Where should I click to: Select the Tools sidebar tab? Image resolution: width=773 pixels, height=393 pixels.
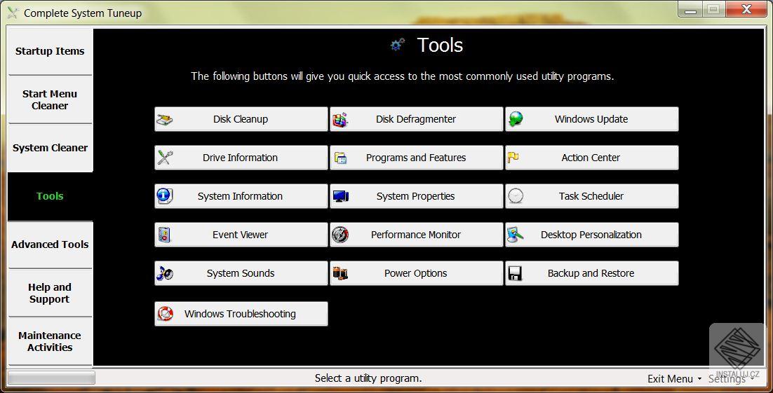click(x=50, y=196)
